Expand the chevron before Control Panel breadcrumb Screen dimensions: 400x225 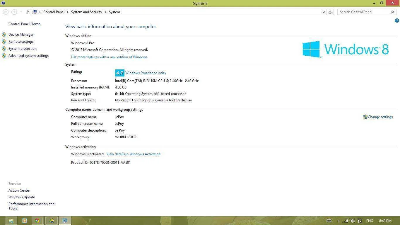point(40,12)
